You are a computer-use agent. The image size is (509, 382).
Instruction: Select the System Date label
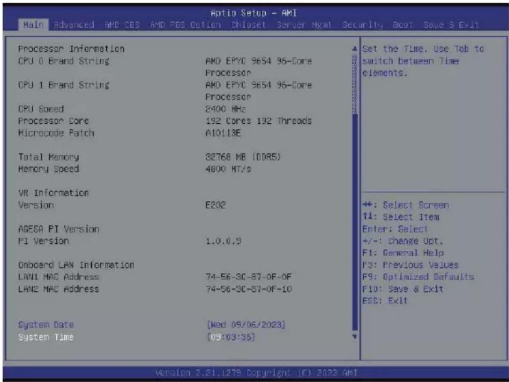(46, 324)
